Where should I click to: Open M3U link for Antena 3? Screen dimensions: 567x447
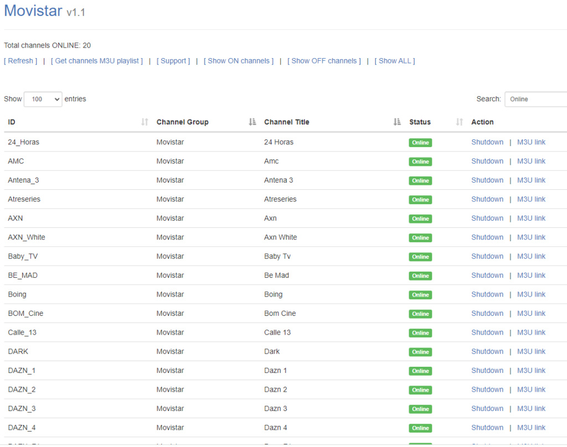pyautogui.click(x=531, y=180)
